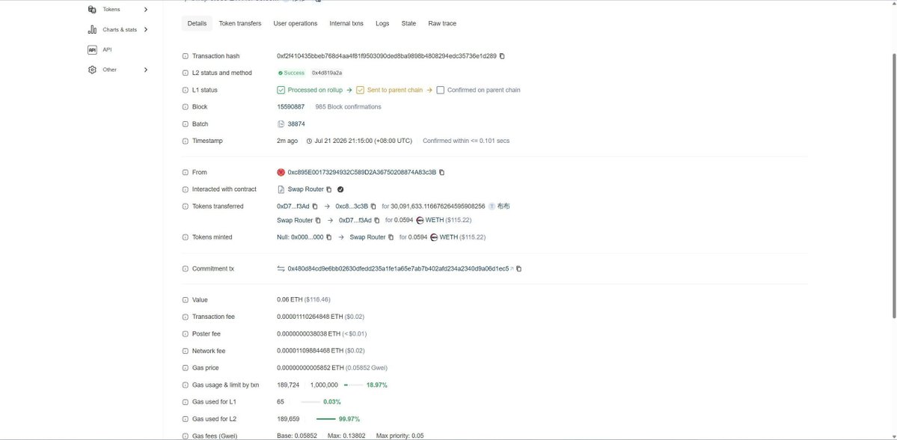Open the From address 0xc895E...83c3B link
Screen dimensions: 897x440
click(x=361, y=172)
